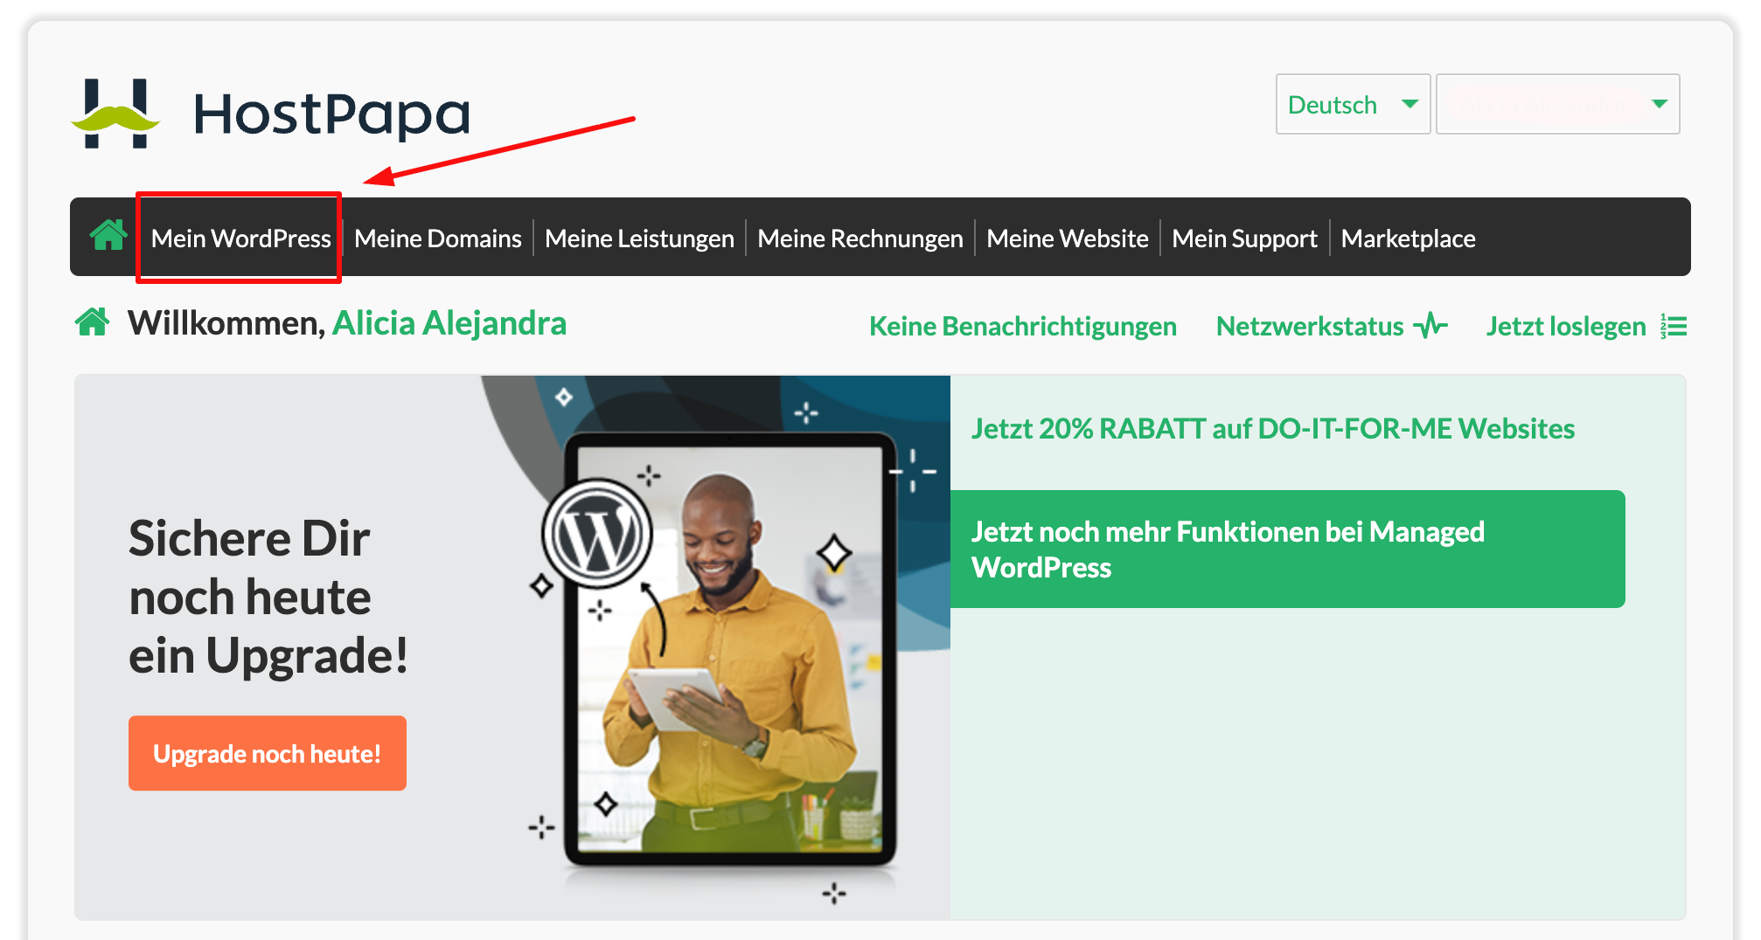Click the Netzwerkstatus pulse icon

click(x=1430, y=324)
